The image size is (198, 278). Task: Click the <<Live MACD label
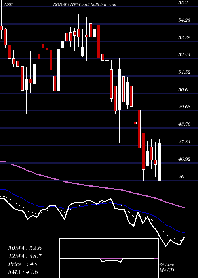coord(167,267)
